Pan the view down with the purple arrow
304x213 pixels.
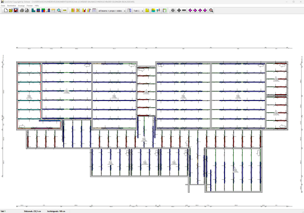tap(204, 10)
